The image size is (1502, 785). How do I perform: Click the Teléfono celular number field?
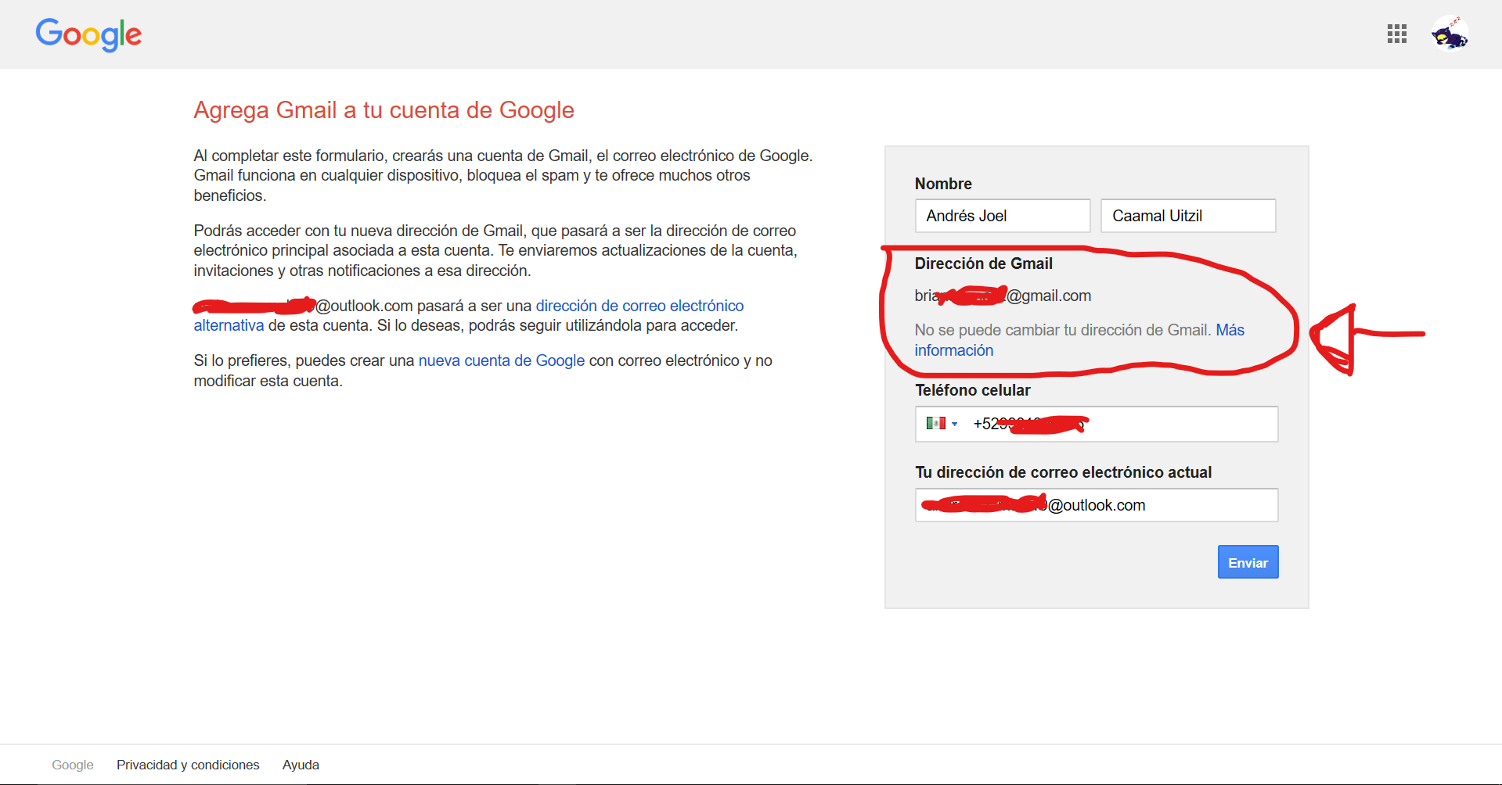1097,424
